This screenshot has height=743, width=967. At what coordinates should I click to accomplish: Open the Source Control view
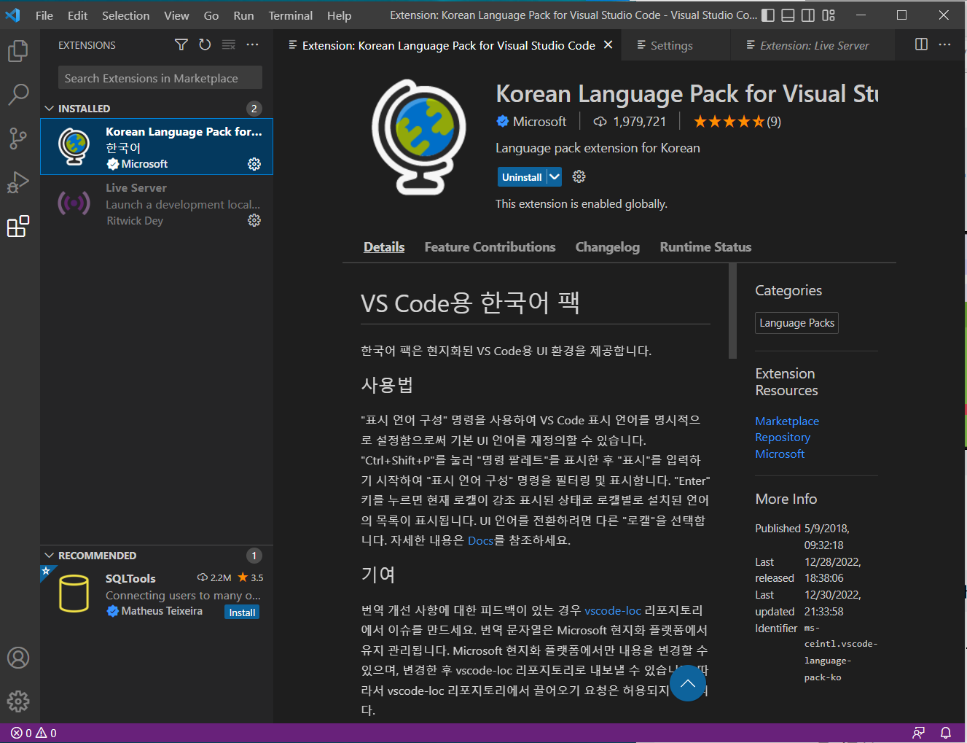[x=18, y=139]
